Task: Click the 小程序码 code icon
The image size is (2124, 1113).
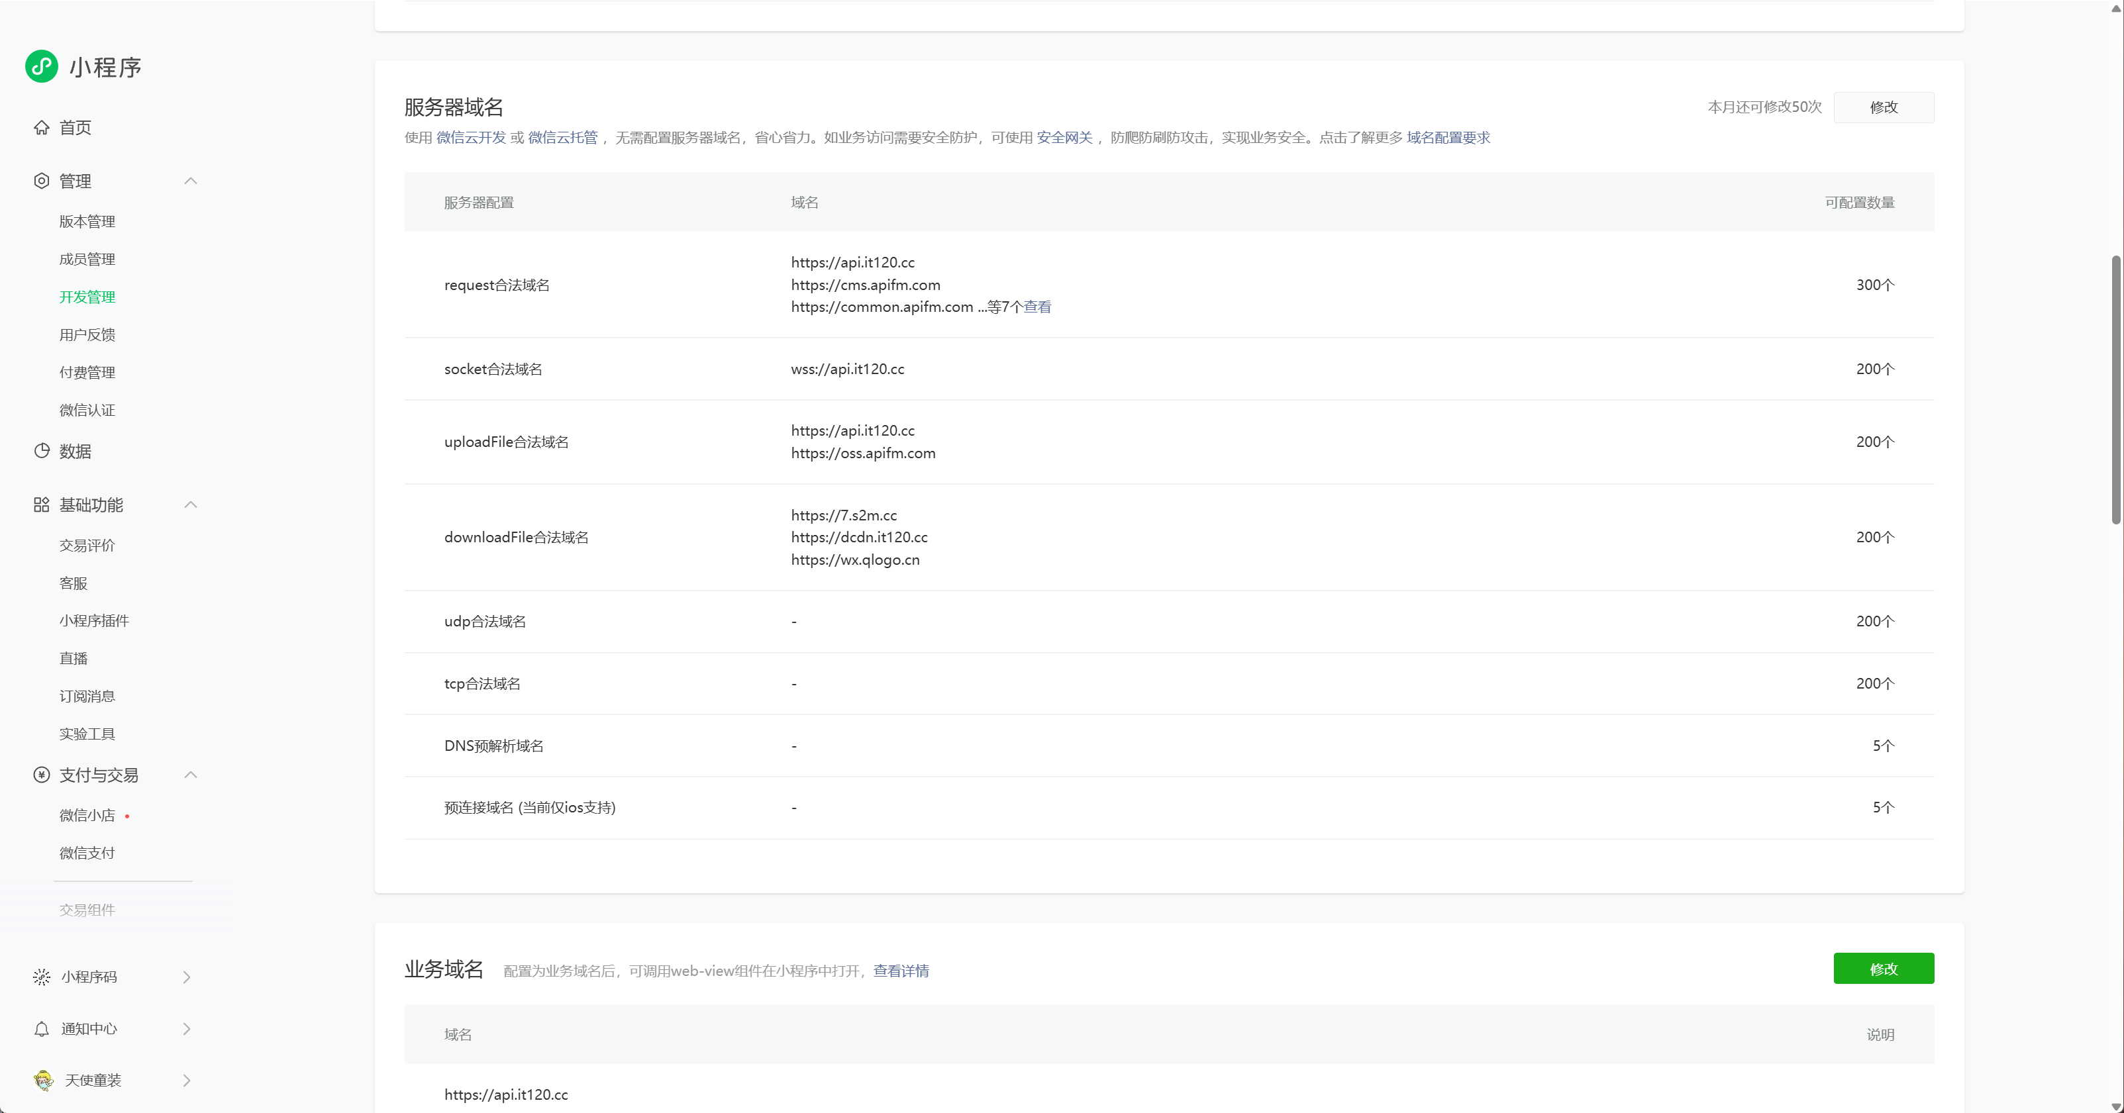Action: click(x=41, y=977)
